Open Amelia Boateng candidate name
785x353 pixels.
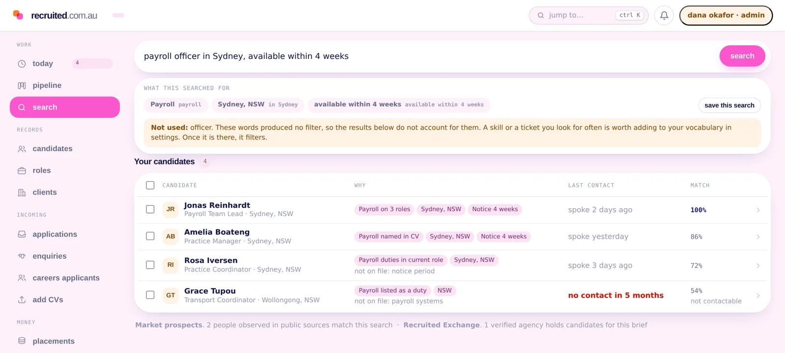(x=217, y=232)
